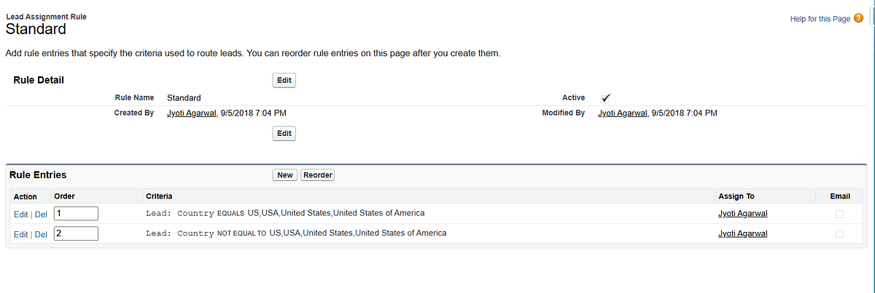Image resolution: width=875 pixels, height=293 pixels.
Task: Click the Edit button above Rule Name
Action: [284, 80]
